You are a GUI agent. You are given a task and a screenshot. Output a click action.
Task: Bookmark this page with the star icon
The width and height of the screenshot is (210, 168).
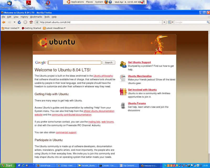tap(160, 22)
